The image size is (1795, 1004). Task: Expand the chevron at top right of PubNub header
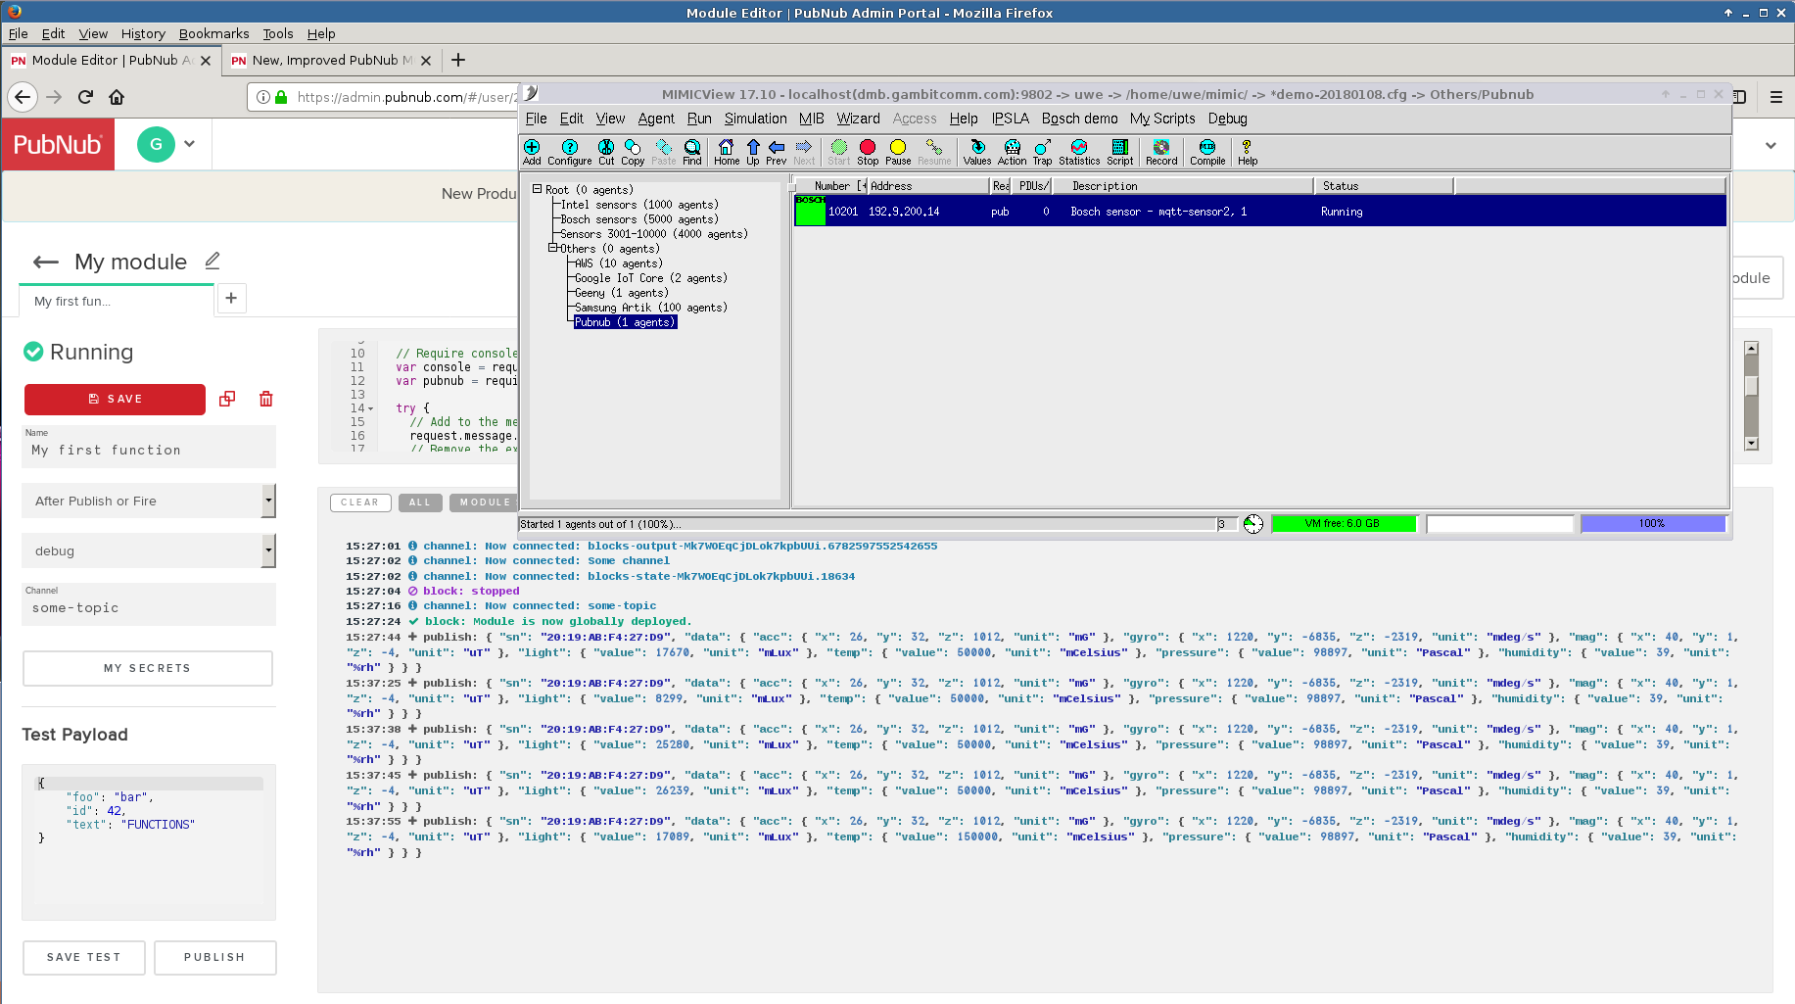pyautogui.click(x=1771, y=145)
